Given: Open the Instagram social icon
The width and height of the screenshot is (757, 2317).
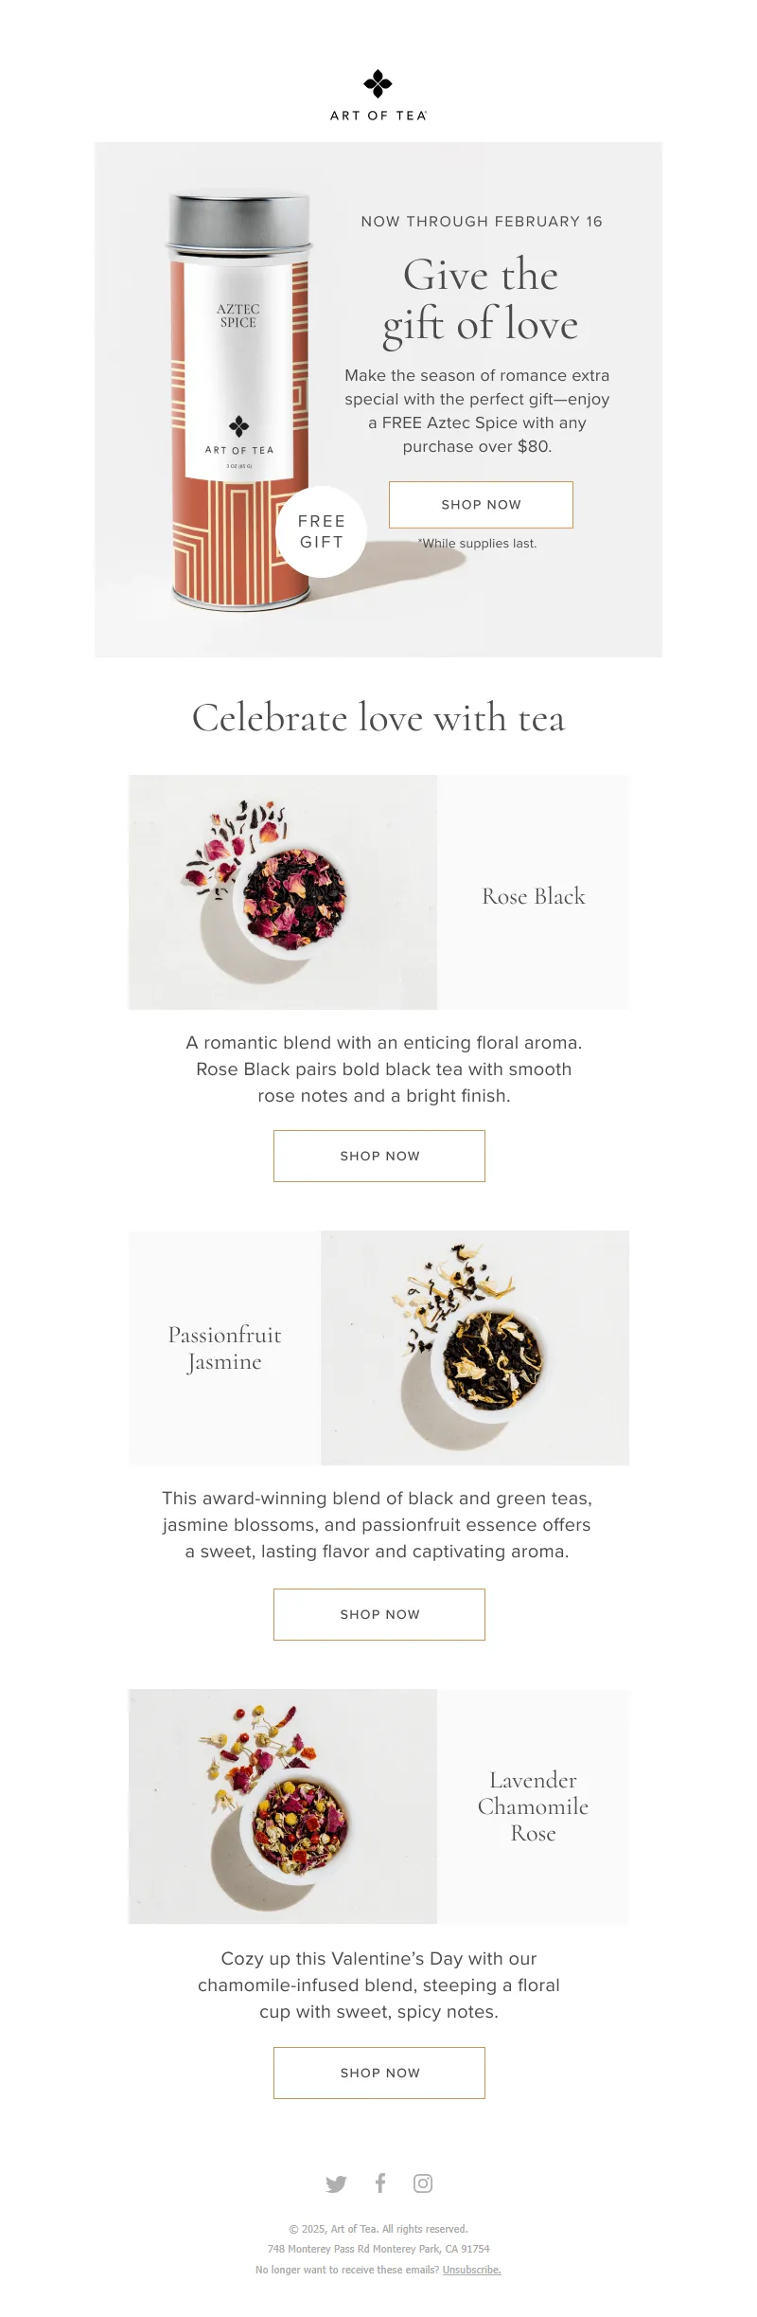Looking at the screenshot, I should 423,2183.
